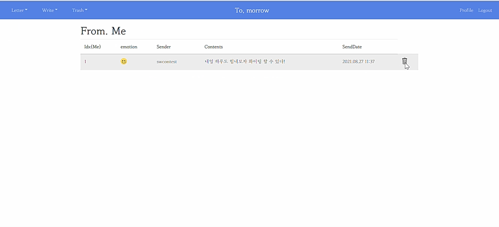Click the send date 2021.08.27 11:37
The width and height of the screenshot is (499, 227).
coord(358,62)
